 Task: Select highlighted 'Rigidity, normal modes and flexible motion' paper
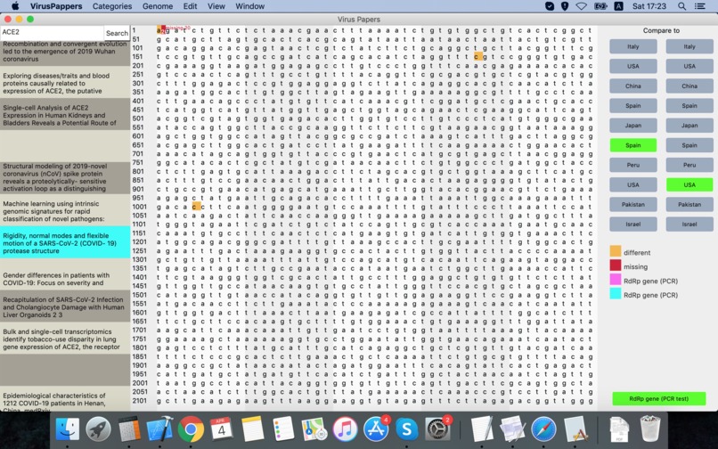coord(65,242)
